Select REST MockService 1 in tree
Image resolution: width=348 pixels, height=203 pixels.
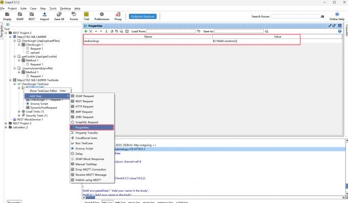click(x=30, y=120)
